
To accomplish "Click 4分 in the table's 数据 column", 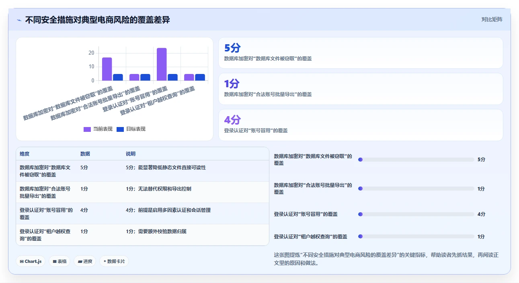I will (84, 210).
